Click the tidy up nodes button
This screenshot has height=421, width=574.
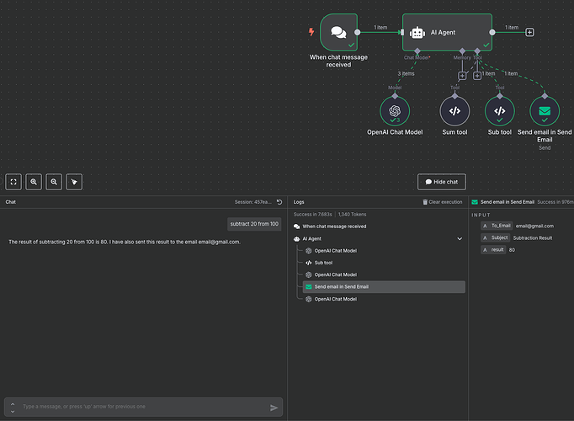point(74,182)
